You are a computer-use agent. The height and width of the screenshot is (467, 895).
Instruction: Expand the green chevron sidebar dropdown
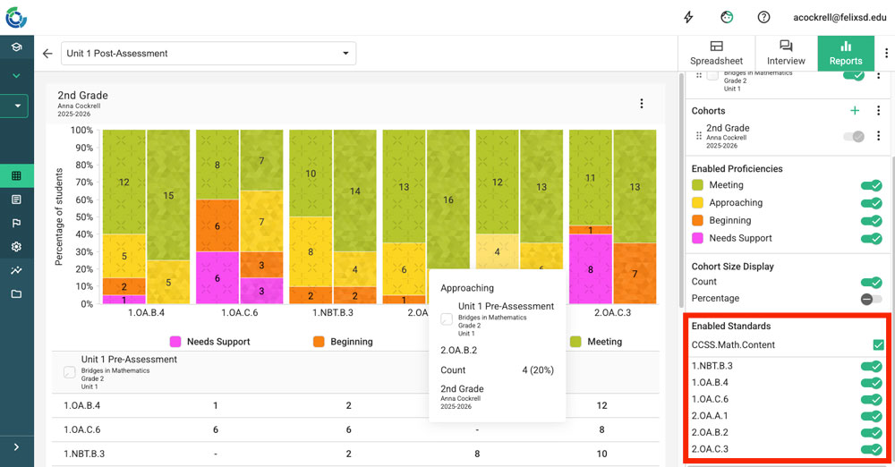[16, 76]
